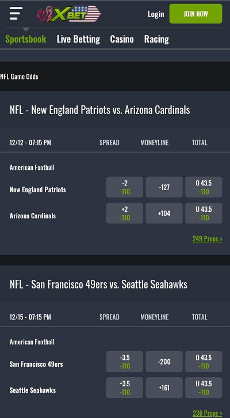Image resolution: width=230 pixels, height=418 pixels.
Task: Choose Over 43.5 in Patriots game
Action: pos(204,187)
